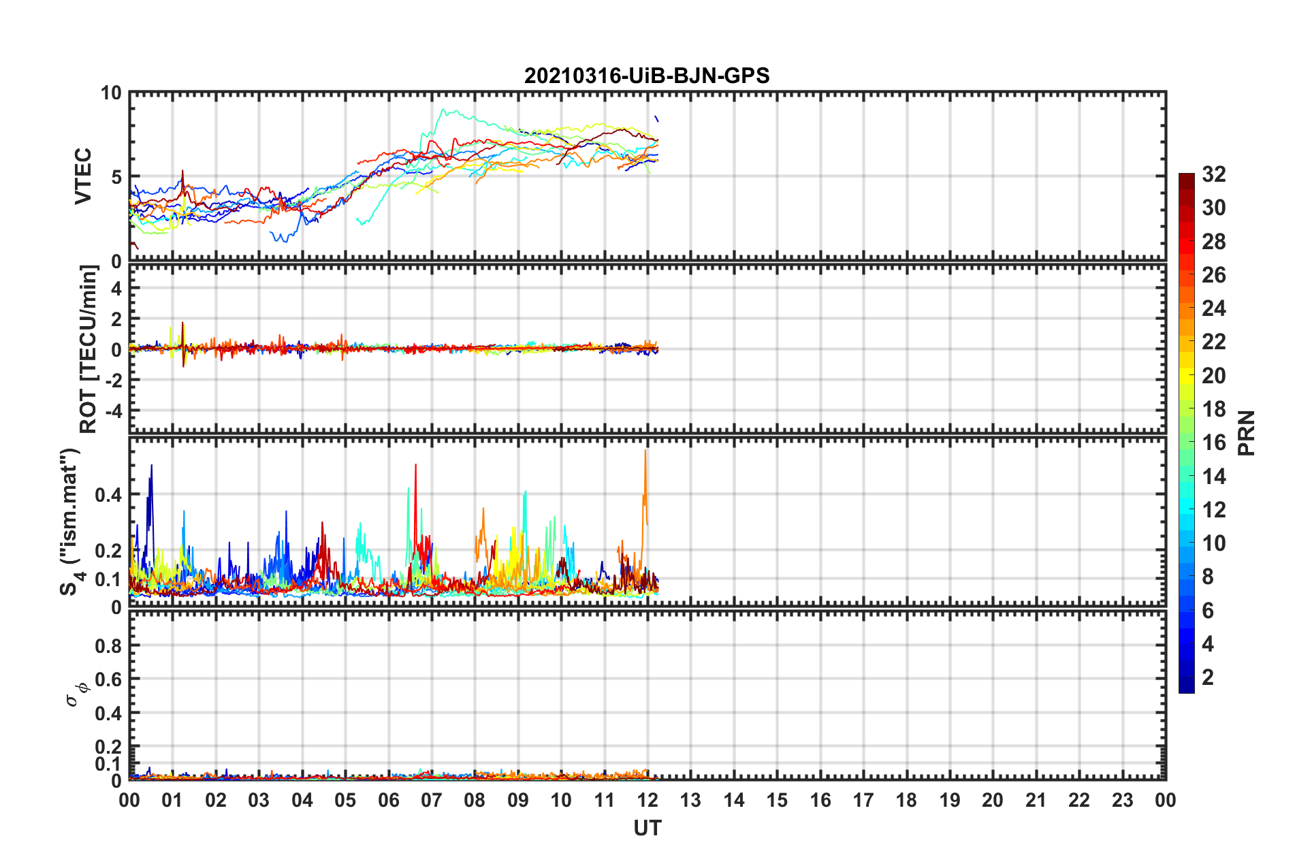Screen dimensions: 1295x866
Task: Click the PRN colorbar tick "6"
Action: coord(1208,611)
